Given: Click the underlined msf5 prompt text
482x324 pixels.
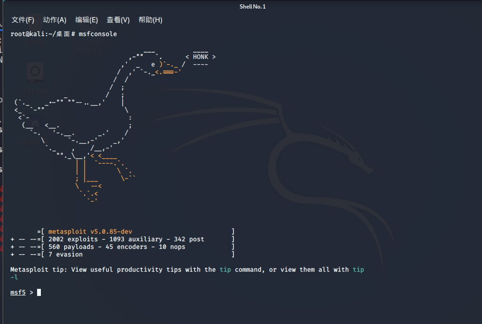Looking at the screenshot, I should (18, 292).
